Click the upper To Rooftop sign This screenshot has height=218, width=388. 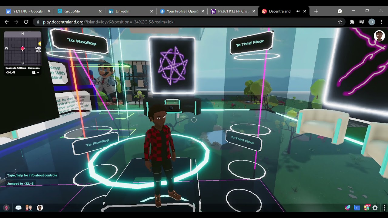80,41
